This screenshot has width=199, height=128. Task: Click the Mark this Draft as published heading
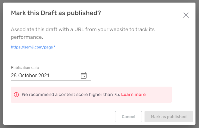56,13
